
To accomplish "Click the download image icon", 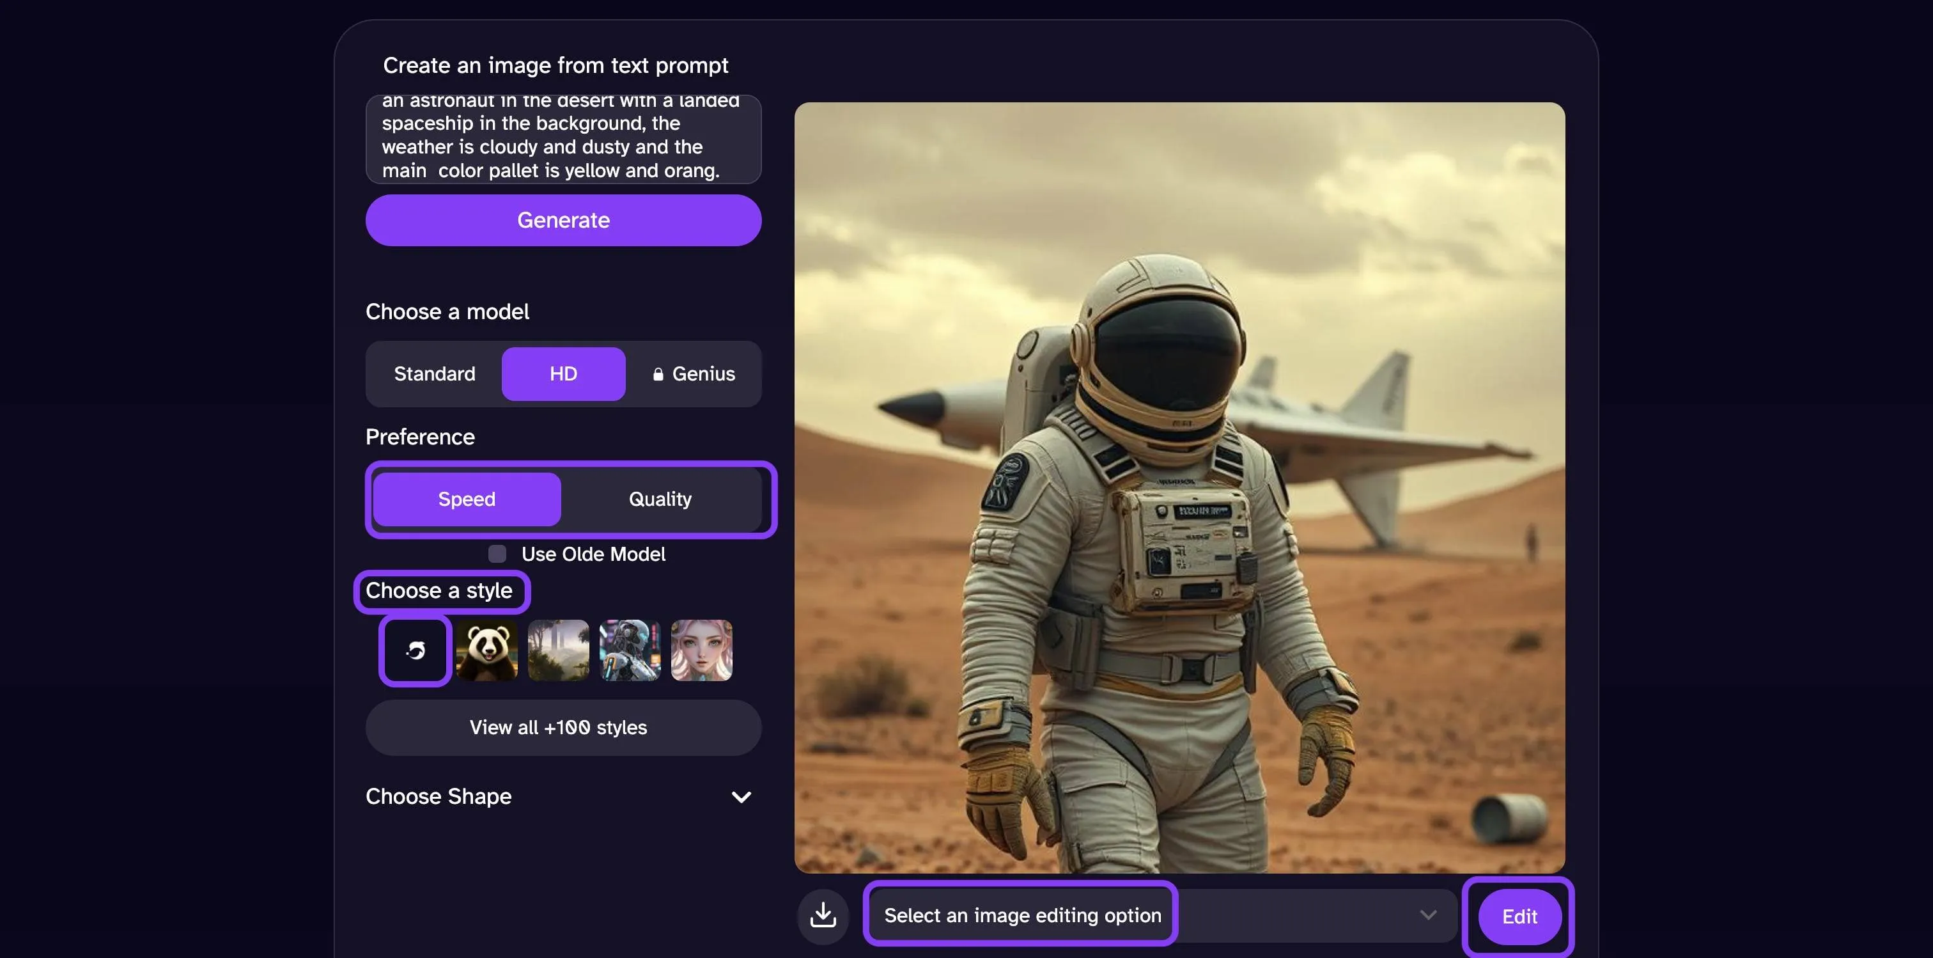I will 823,915.
